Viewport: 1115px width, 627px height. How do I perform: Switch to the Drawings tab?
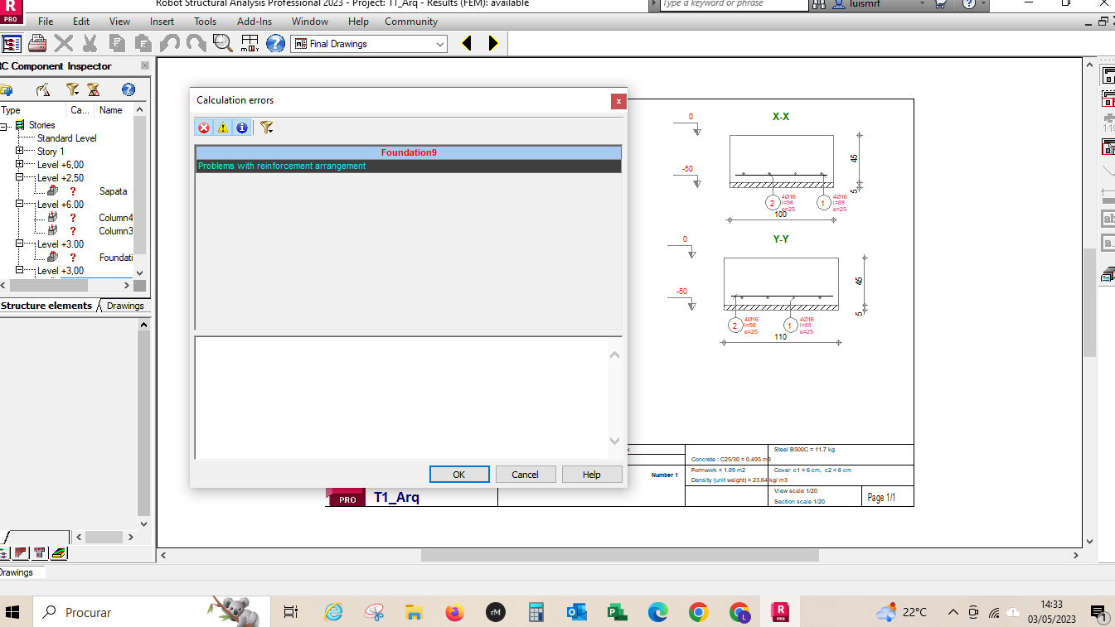coord(124,306)
